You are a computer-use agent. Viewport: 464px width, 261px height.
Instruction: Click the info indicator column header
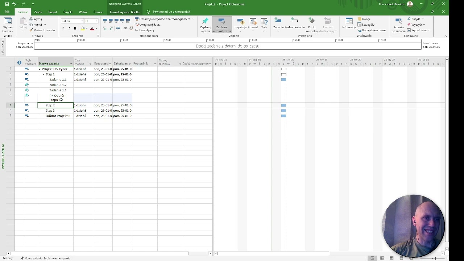[x=19, y=63]
